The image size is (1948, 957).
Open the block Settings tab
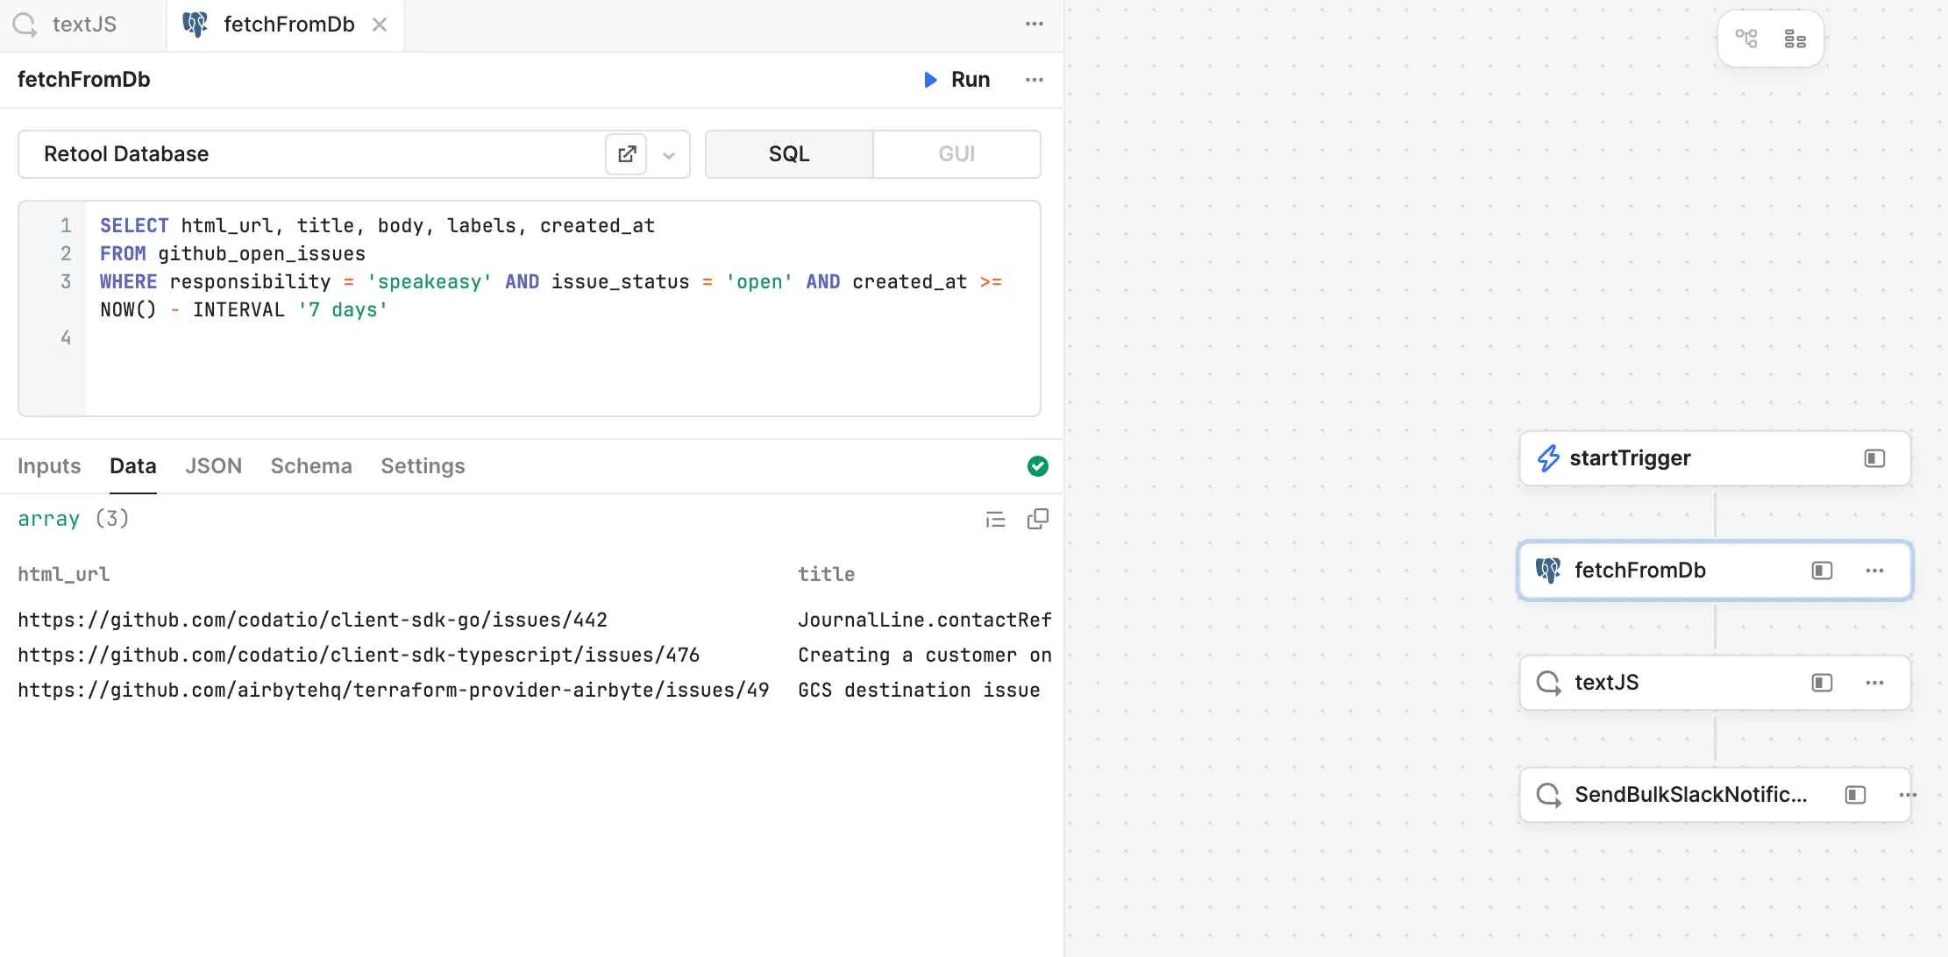[423, 466]
